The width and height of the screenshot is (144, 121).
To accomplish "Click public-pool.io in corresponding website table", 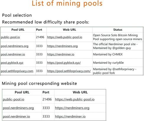I will (14, 99).
